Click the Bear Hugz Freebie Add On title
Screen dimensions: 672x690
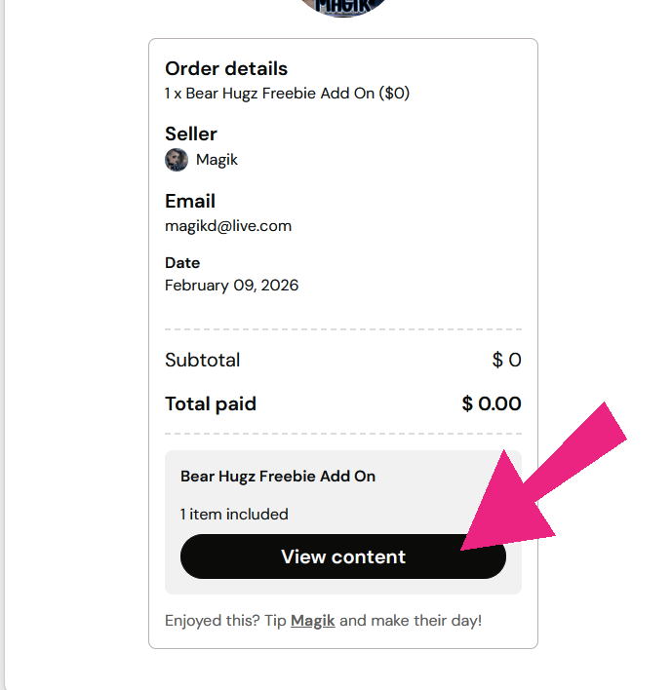click(x=278, y=477)
